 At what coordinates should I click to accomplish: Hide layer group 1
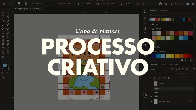151,96
